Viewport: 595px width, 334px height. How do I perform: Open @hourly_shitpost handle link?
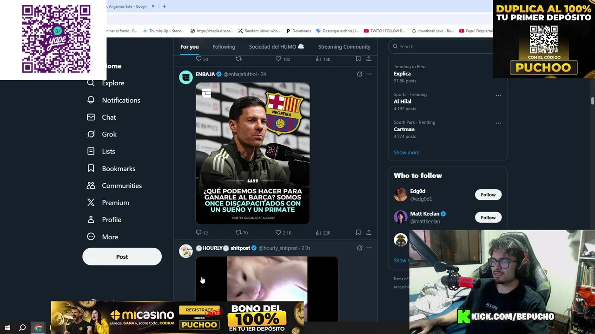coord(278,248)
